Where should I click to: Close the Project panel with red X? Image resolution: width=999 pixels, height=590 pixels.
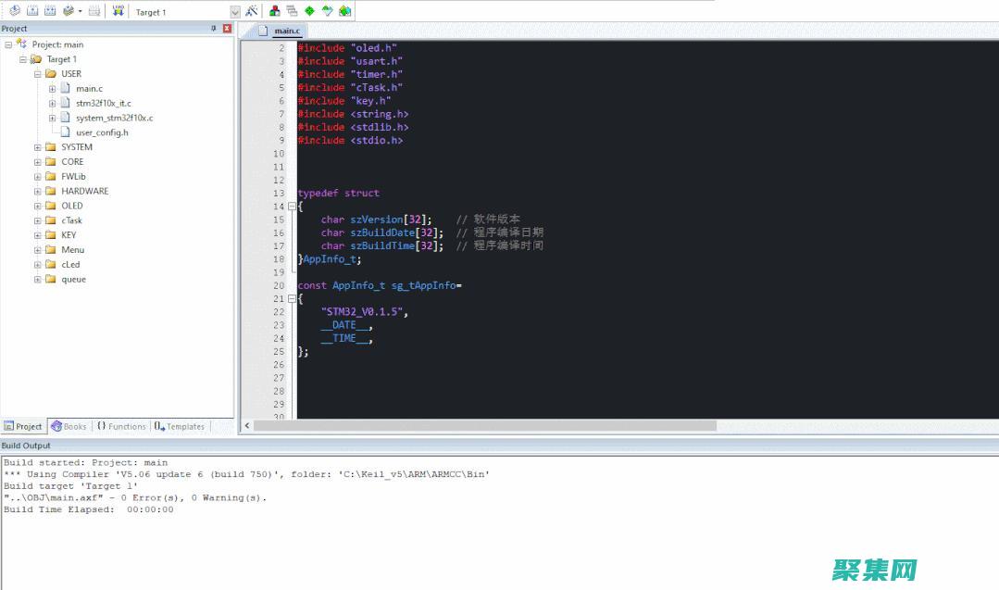click(227, 29)
